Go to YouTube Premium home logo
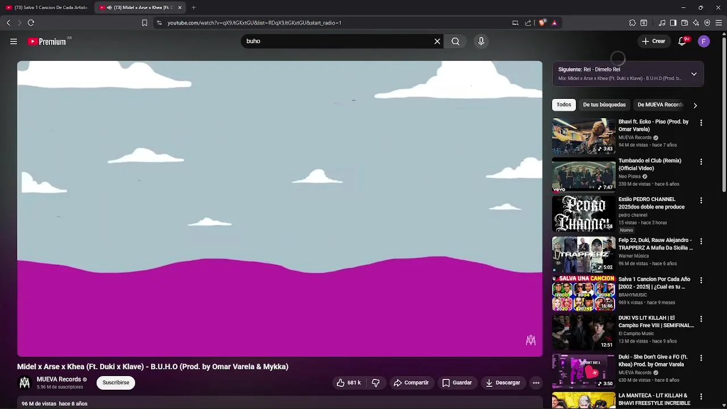 (47, 41)
